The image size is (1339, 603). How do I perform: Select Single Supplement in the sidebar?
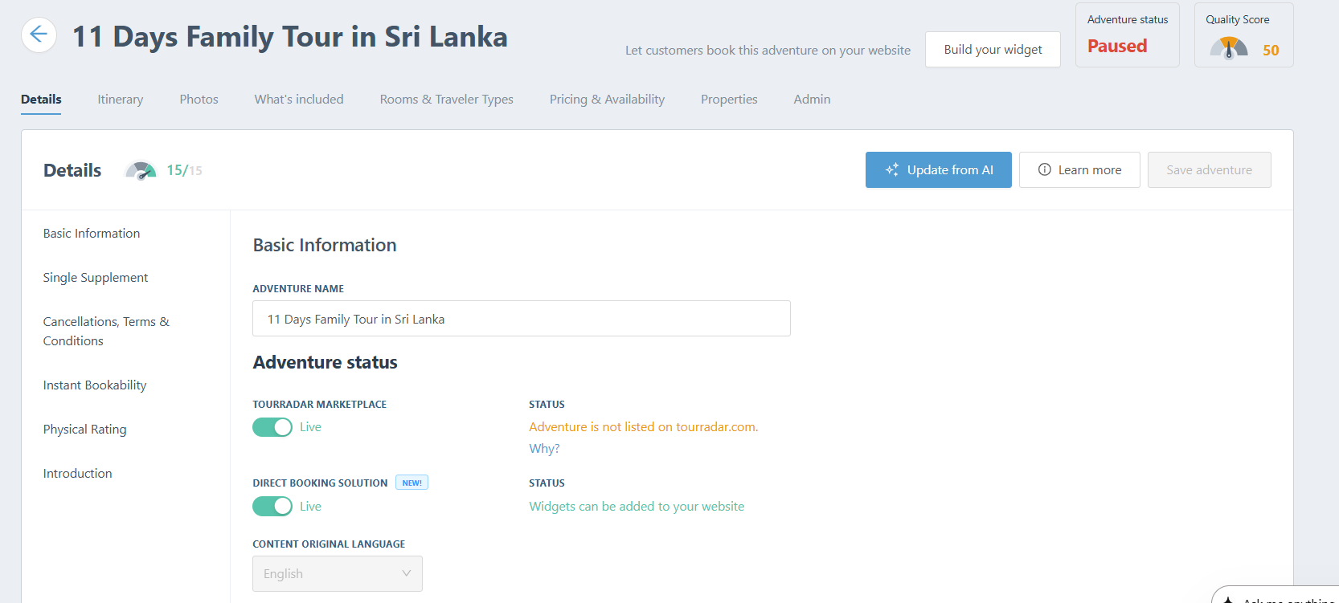96,278
